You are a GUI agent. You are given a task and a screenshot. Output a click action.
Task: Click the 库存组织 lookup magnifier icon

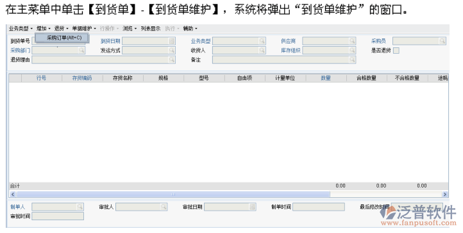tap(352, 51)
